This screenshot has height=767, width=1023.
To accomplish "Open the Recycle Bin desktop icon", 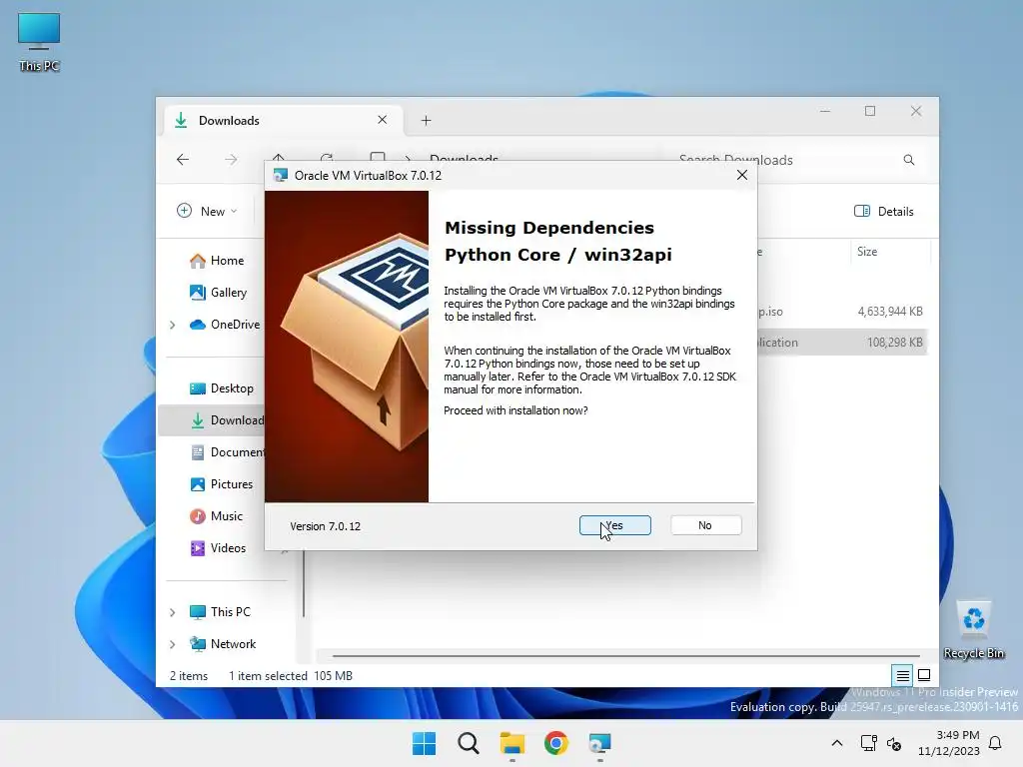I will [x=973, y=629].
